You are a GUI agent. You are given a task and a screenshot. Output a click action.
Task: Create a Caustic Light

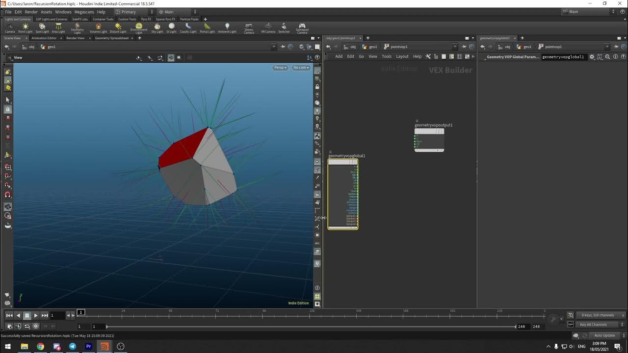coord(188,28)
